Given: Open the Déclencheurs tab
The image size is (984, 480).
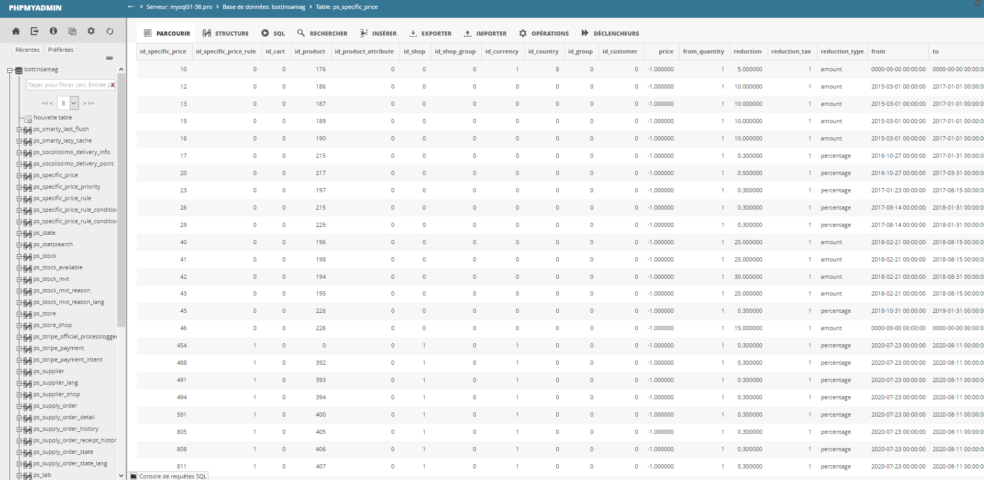Looking at the screenshot, I should (x=610, y=34).
